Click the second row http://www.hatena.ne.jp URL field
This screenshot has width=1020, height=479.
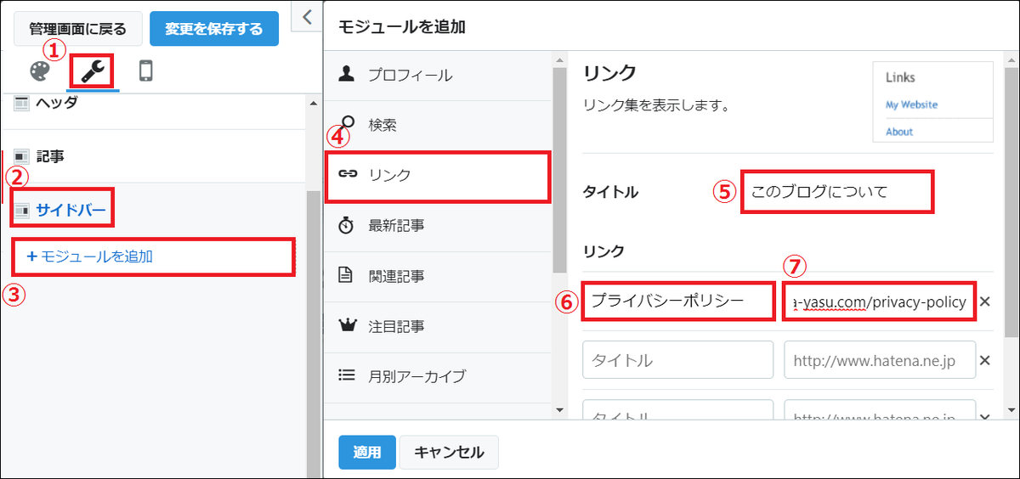pyautogui.click(x=878, y=360)
